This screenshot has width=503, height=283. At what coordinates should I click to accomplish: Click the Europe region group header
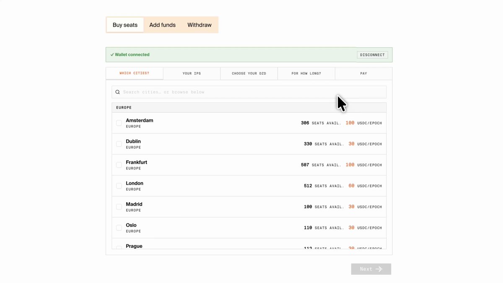coord(249,108)
